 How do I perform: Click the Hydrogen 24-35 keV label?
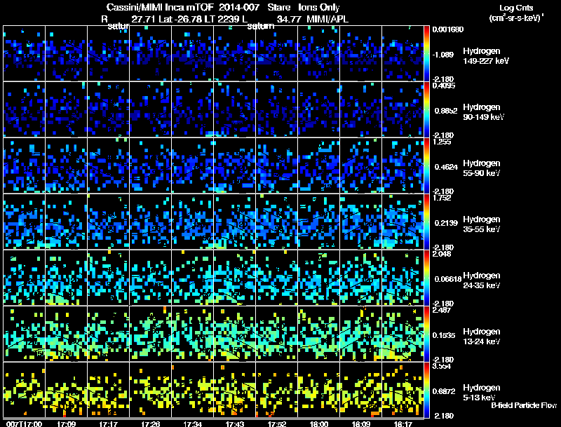tap(482, 280)
